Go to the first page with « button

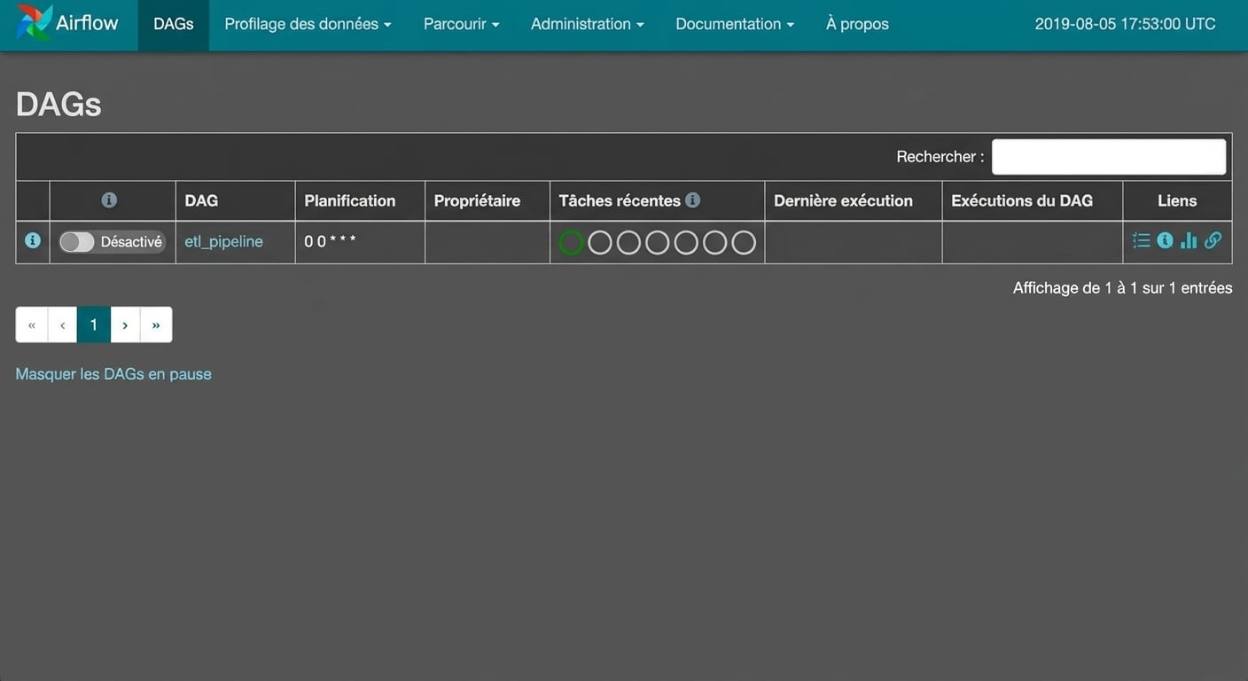[x=32, y=325]
